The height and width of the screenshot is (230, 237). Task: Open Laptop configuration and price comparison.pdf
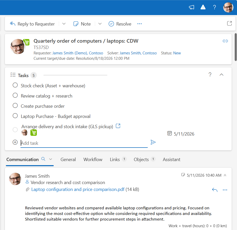coord(78,189)
